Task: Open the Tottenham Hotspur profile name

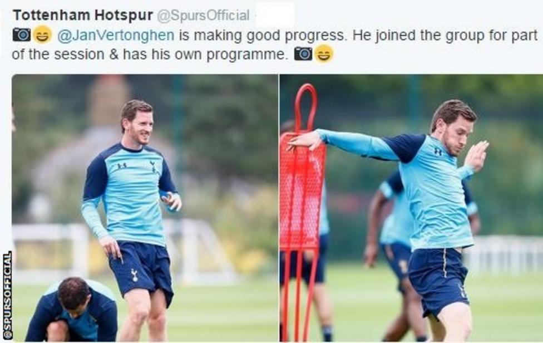Action: click(x=83, y=15)
